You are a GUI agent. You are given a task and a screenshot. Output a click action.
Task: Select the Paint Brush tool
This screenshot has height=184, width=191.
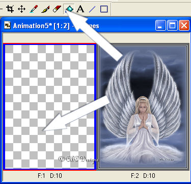(45, 9)
